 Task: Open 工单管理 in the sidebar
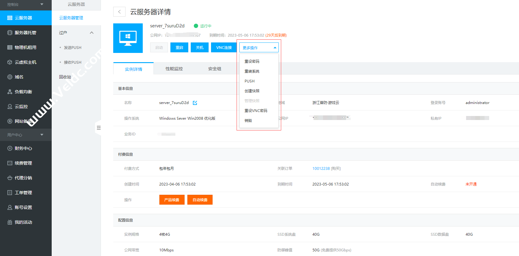(x=23, y=193)
